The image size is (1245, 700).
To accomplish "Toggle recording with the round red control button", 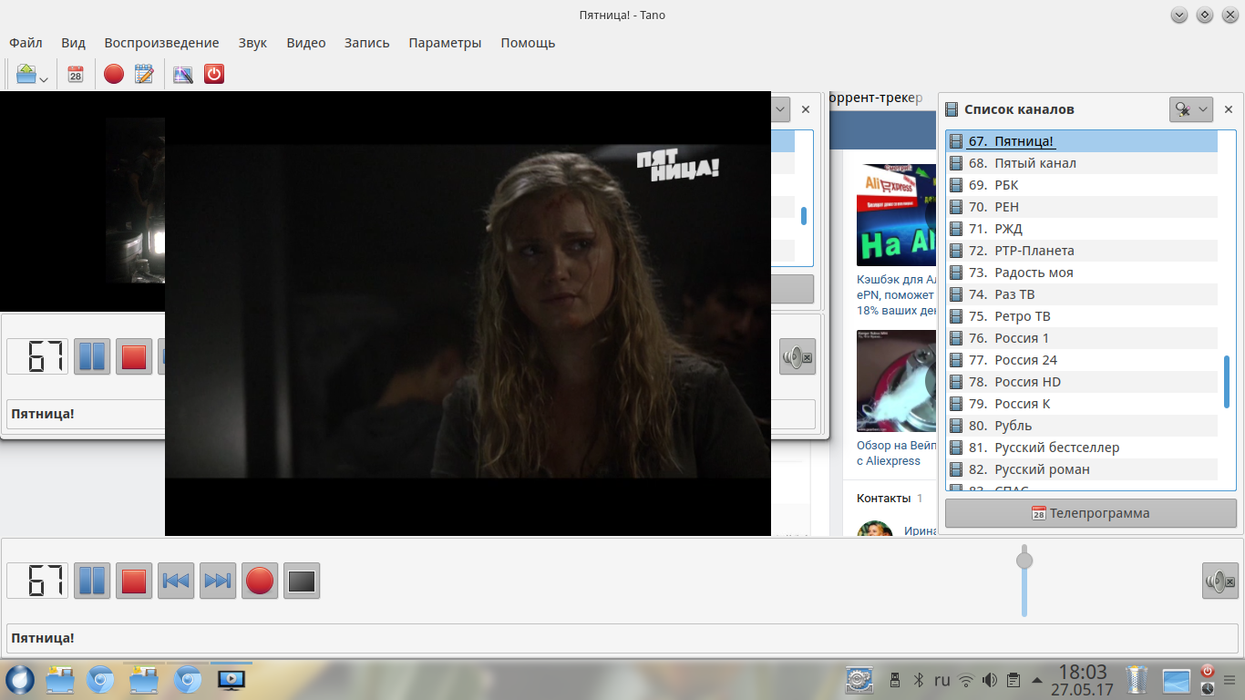I will [260, 581].
